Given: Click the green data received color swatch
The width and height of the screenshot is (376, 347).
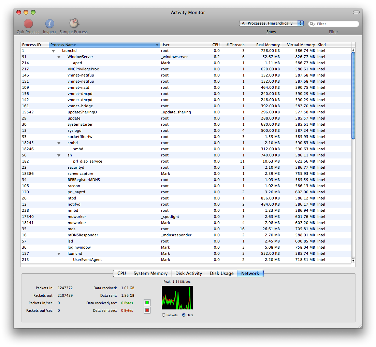Looking at the screenshot, I should pos(147,303).
